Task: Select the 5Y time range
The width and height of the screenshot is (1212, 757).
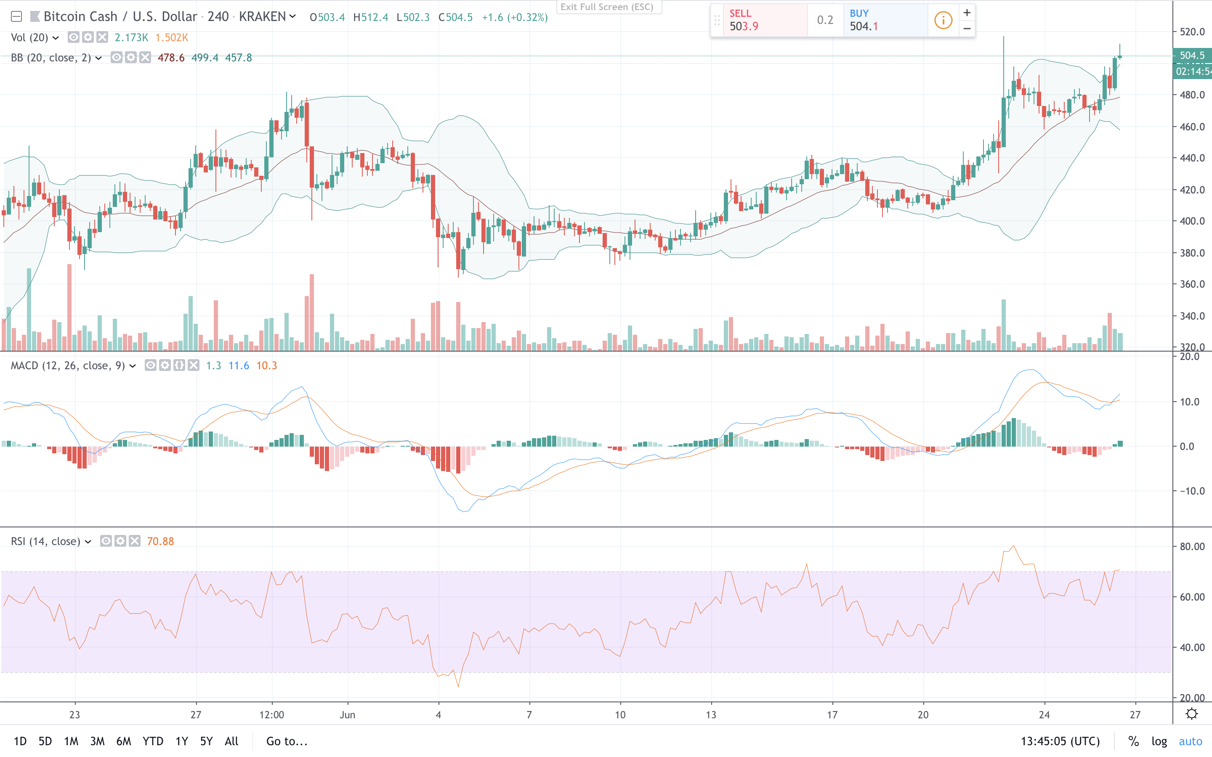Action: point(206,741)
